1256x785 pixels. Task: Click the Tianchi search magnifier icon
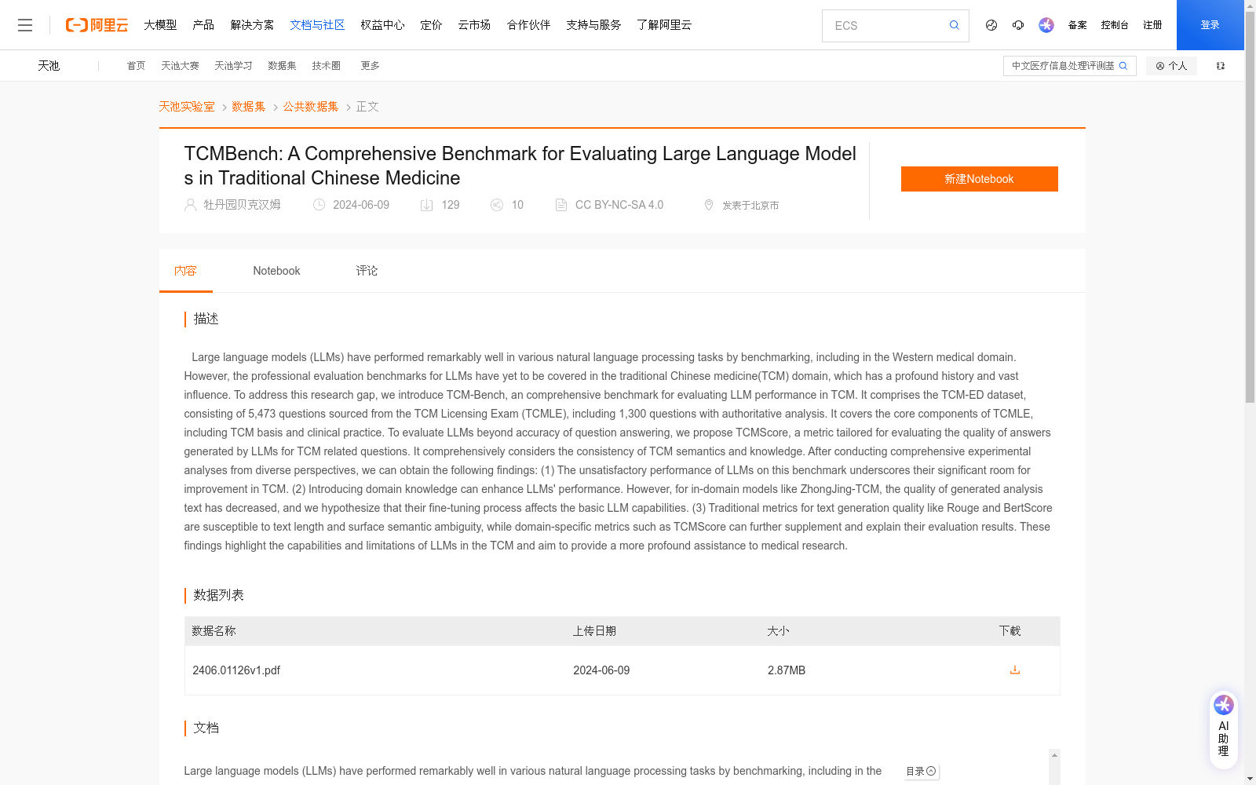1123,66
